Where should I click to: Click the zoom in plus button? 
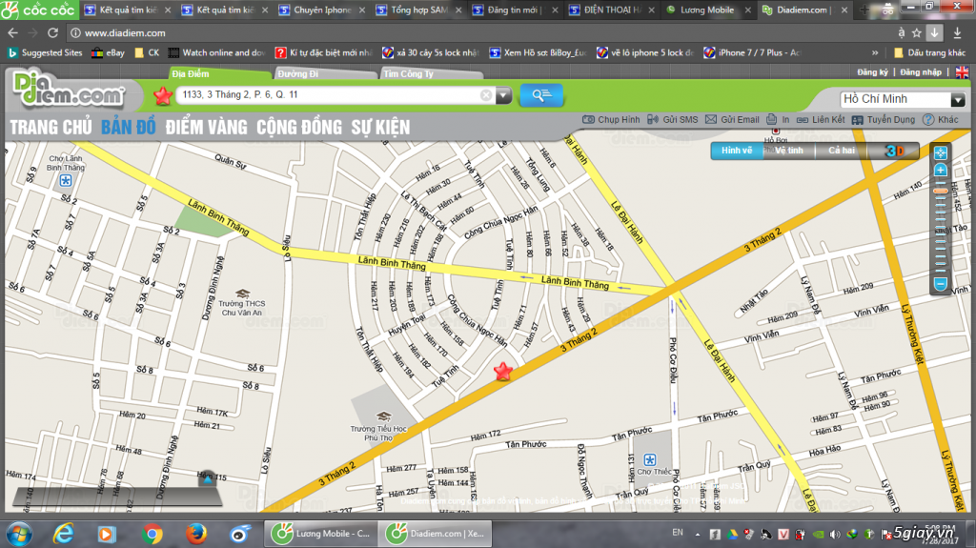(x=941, y=171)
